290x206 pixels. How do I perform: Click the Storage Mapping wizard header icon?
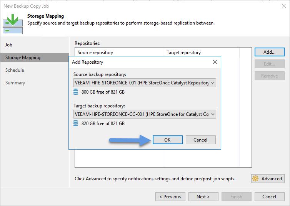(x=13, y=24)
